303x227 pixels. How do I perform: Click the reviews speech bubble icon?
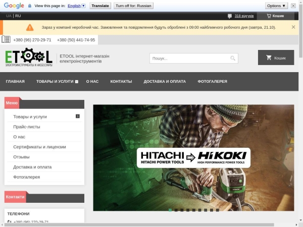coord(230,16)
